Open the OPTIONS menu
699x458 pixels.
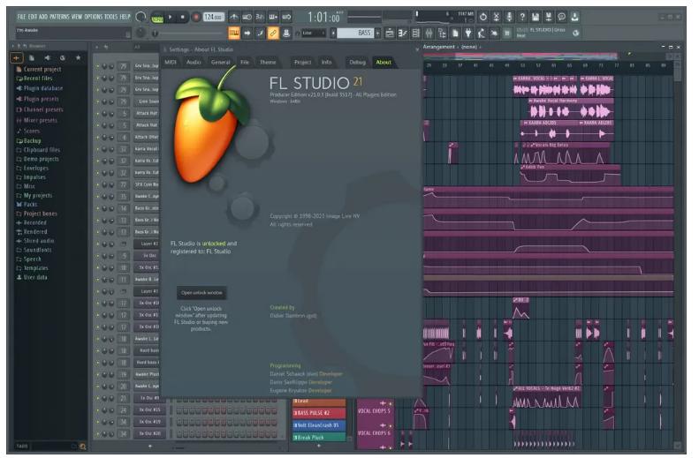point(93,17)
